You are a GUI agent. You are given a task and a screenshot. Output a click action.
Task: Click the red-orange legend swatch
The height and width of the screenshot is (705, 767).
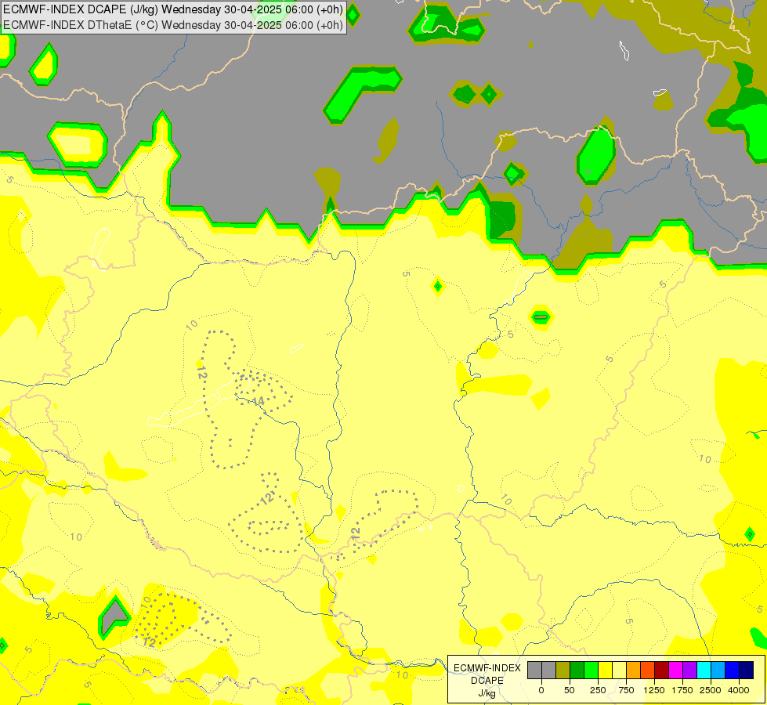pyautogui.click(x=648, y=670)
